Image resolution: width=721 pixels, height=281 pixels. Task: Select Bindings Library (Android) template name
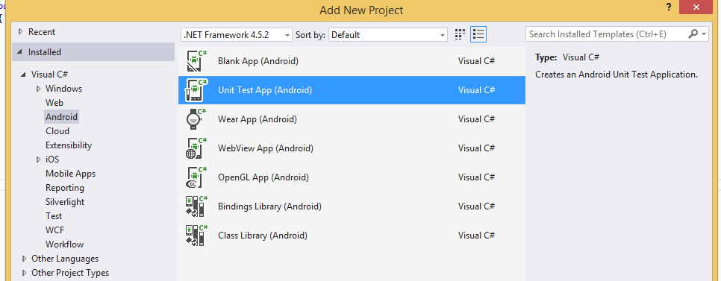coord(269,206)
